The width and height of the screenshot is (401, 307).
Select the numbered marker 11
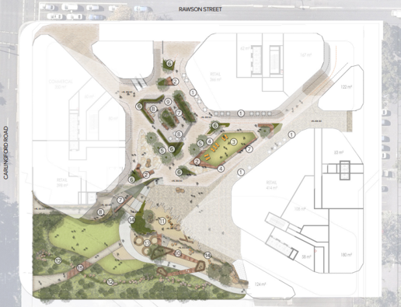[x=162, y=221]
